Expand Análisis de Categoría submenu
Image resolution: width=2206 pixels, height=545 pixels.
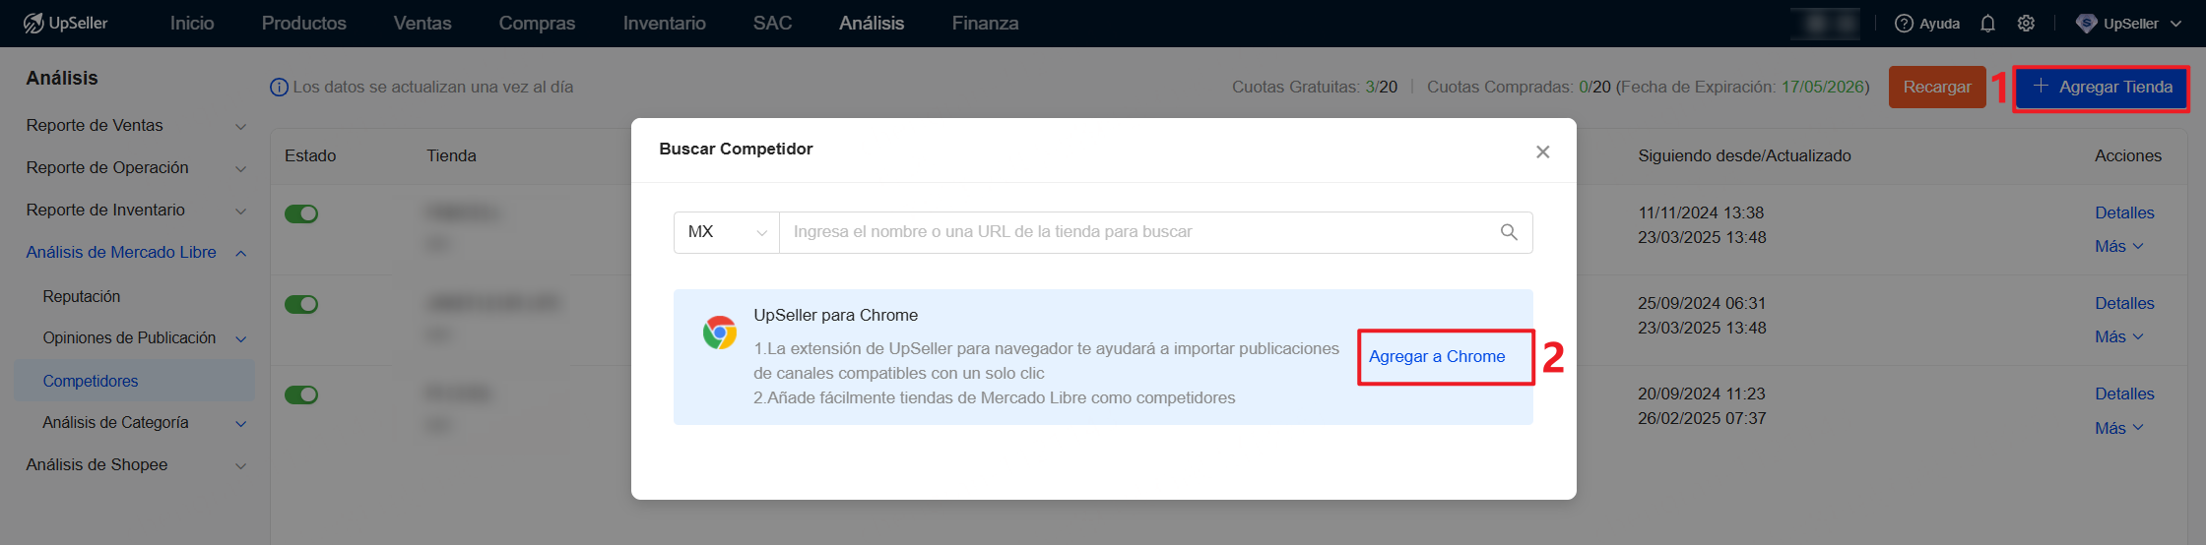click(x=240, y=424)
